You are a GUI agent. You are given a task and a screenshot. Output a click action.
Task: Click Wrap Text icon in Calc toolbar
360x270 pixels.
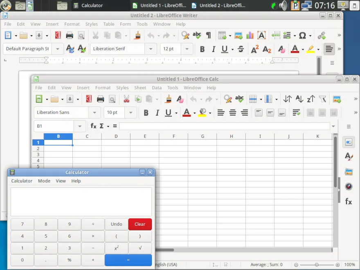296,112
